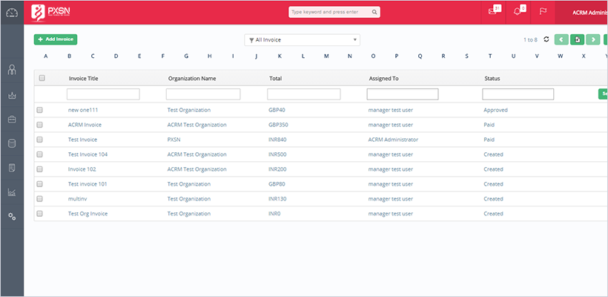608x297 pixels.
Task: Open the Test Org Invoice link
Action: [x=87, y=214]
